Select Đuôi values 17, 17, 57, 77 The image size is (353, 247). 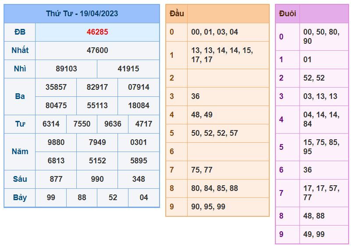point(321,193)
